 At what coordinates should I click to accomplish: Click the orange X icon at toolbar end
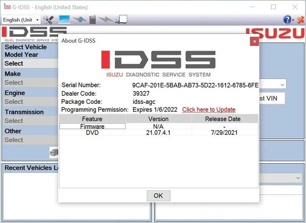tap(300, 20)
